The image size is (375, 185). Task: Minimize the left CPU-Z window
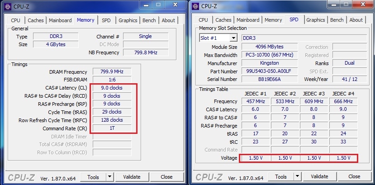point(147,5)
